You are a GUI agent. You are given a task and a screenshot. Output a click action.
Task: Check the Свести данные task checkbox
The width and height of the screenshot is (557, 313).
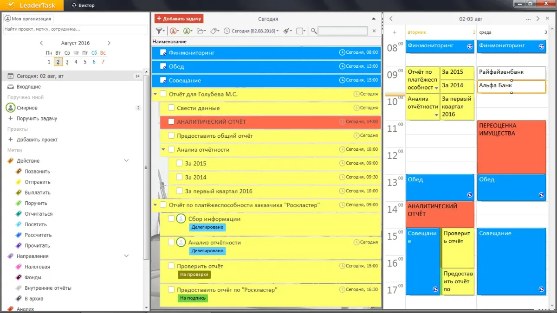[x=171, y=108]
